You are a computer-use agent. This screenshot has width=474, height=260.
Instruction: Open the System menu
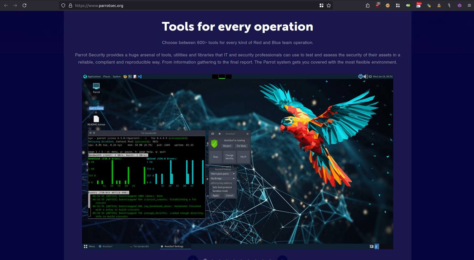coord(116,76)
